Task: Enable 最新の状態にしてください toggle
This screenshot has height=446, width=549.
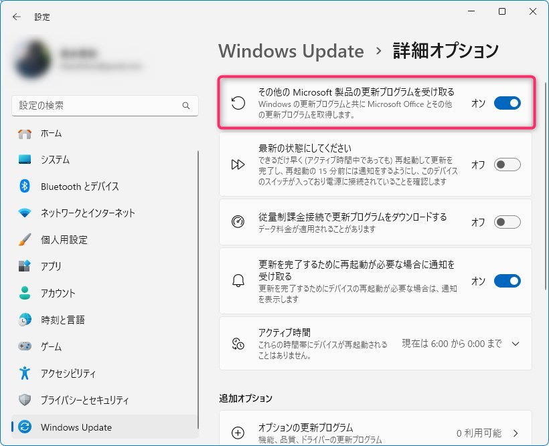Action: click(x=507, y=164)
